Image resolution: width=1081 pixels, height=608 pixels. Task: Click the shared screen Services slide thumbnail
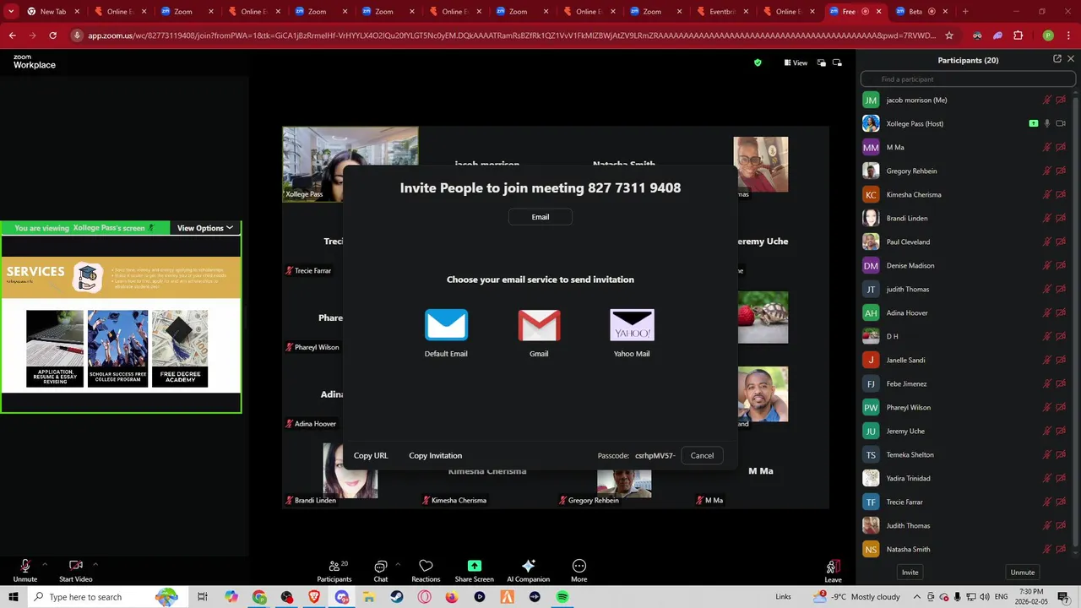(x=121, y=323)
